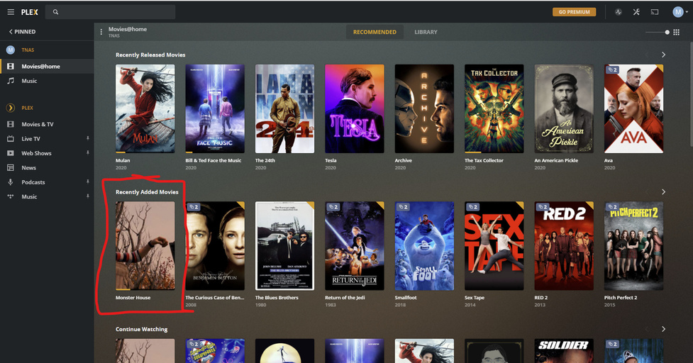Switch to Library tab
The width and height of the screenshot is (693, 363).
click(426, 32)
